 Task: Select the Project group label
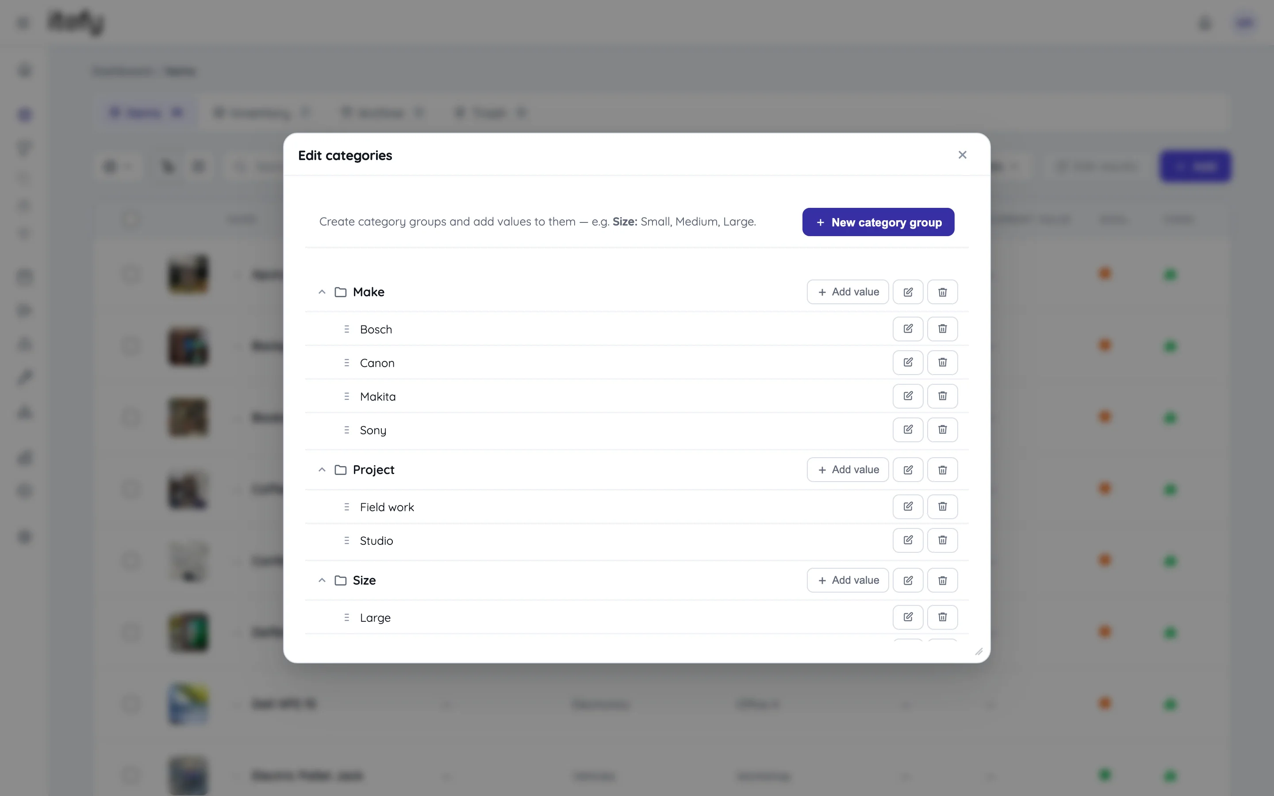pyautogui.click(x=373, y=470)
